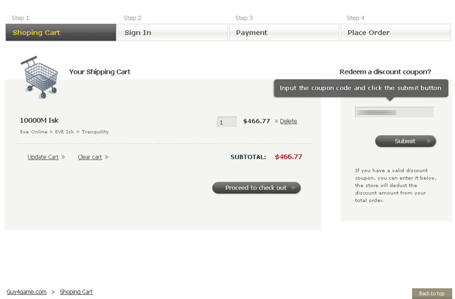Viewport: 455px width, 299px height.
Task: Click the Update Cart link
Action: pos(43,157)
